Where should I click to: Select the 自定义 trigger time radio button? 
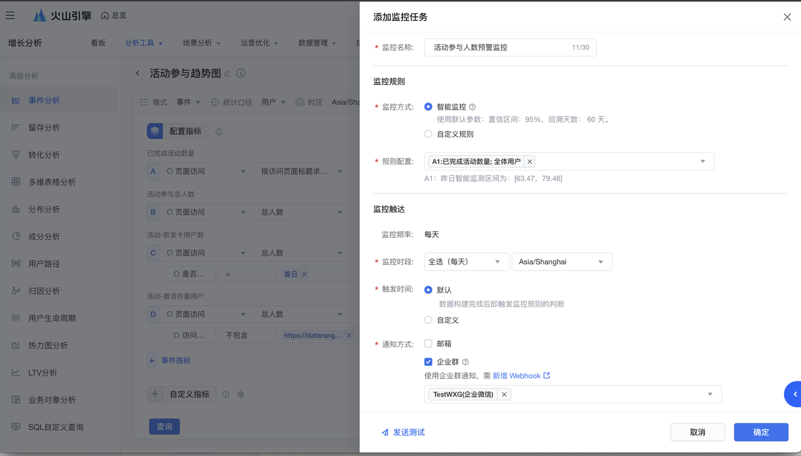428,320
